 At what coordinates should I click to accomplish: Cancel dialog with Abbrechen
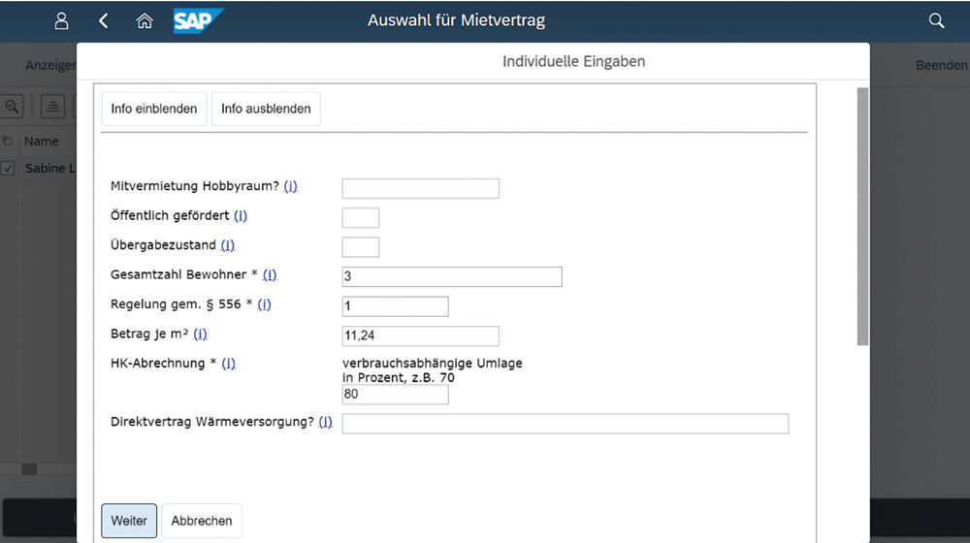[202, 521]
